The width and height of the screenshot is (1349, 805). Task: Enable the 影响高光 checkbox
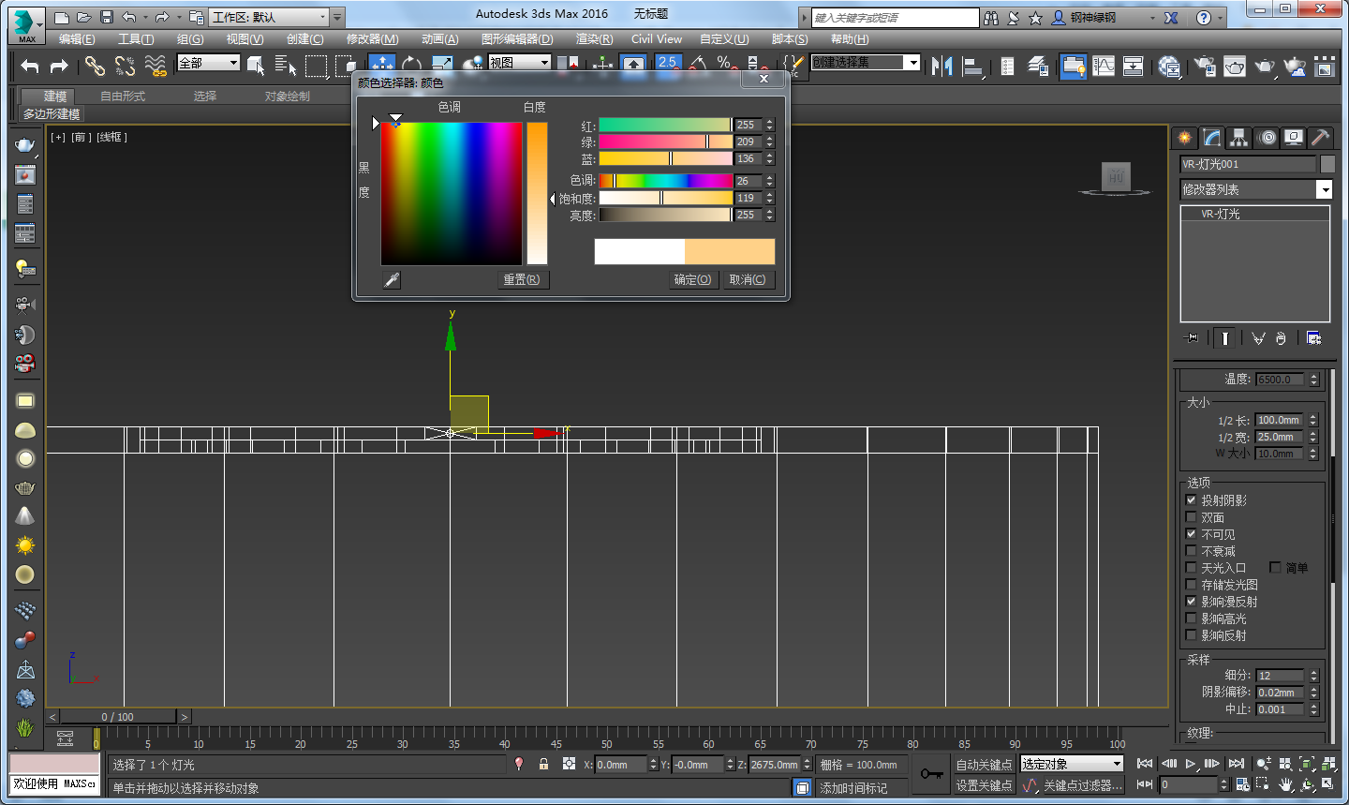1192,619
